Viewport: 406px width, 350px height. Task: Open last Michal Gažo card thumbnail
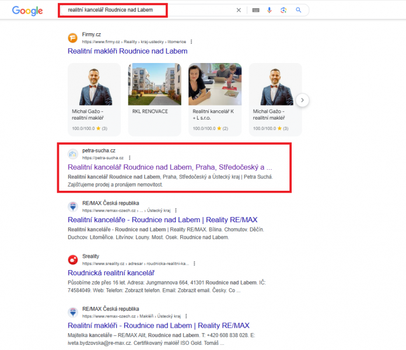point(275,85)
